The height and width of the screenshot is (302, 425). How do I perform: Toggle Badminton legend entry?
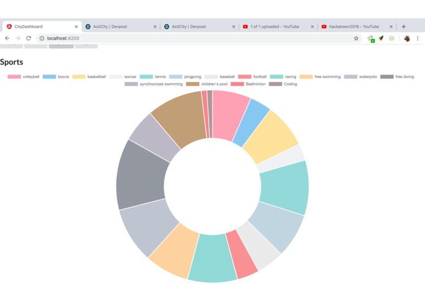click(248, 84)
